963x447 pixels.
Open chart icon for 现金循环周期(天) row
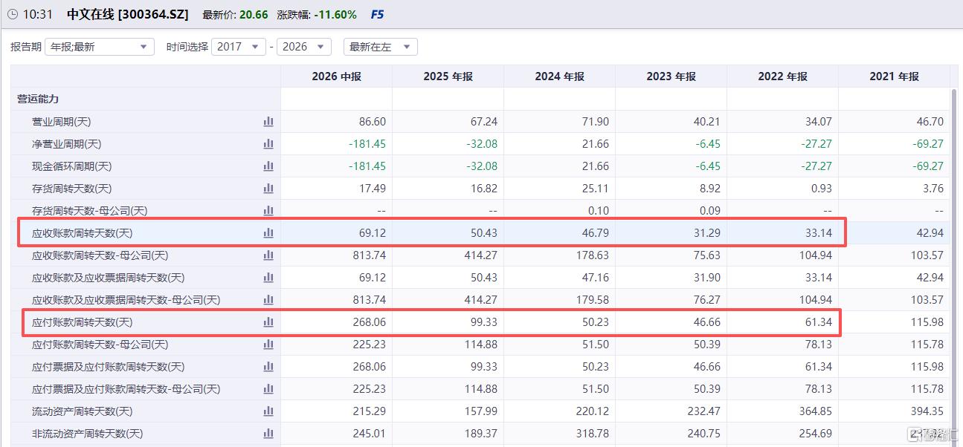tap(268, 166)
